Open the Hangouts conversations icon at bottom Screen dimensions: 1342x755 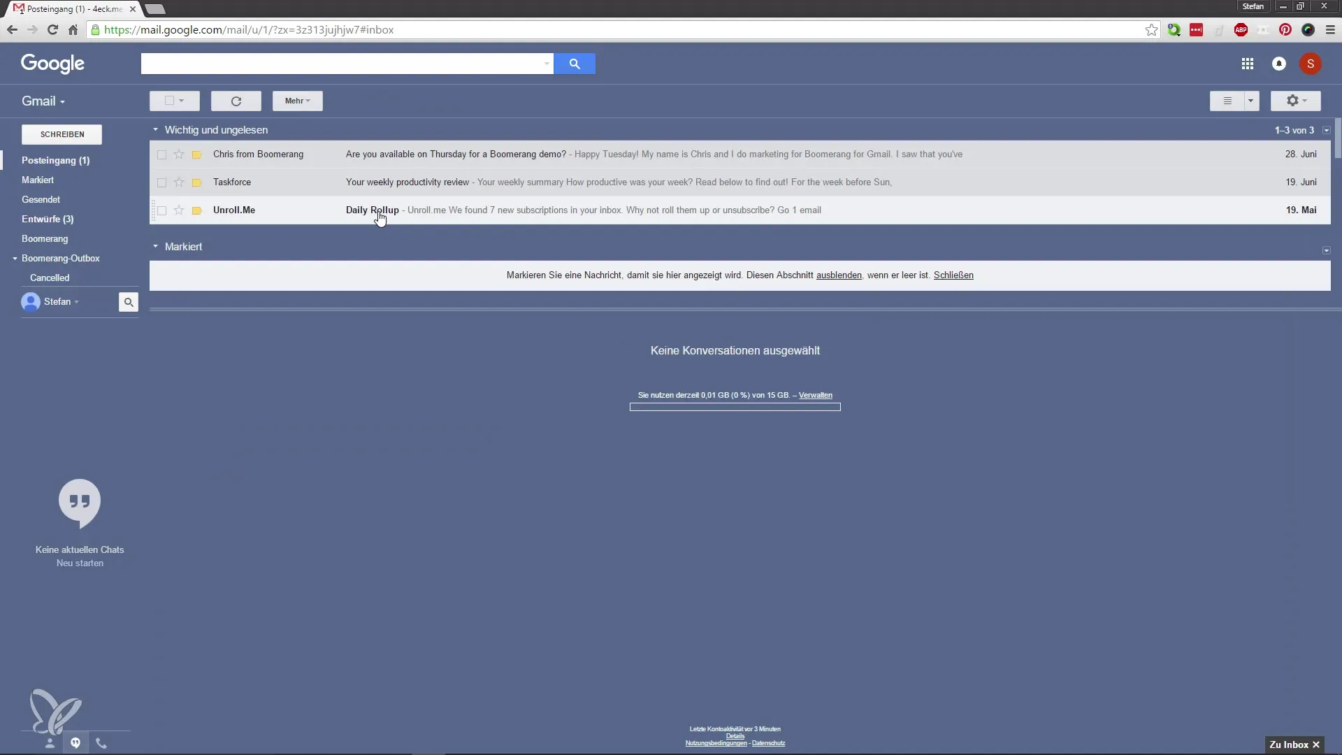click(x=75, y=743)
